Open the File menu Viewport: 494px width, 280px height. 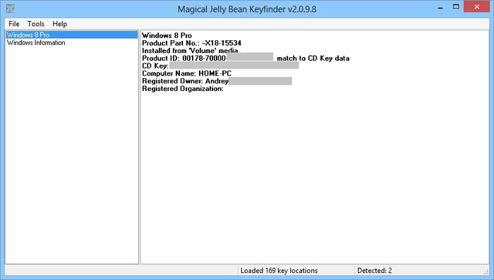(14, 24)
